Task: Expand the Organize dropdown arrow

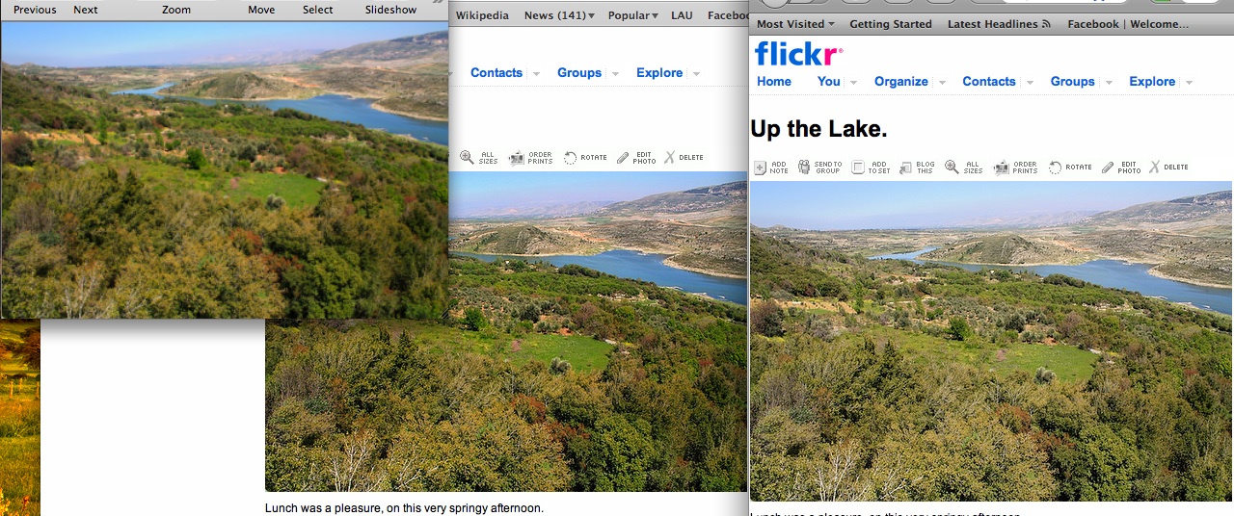Action: tap(942, 83)
